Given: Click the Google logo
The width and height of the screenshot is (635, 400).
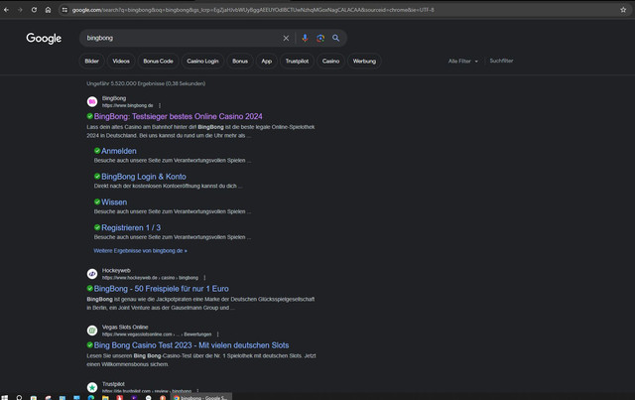Looking at the screenshot, I should (44, 38).
